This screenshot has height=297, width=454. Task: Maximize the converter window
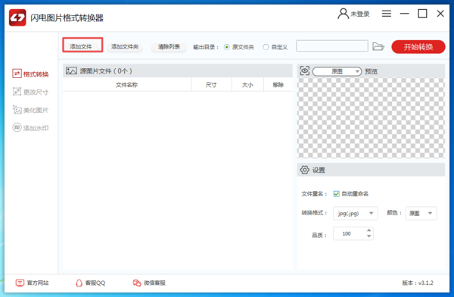(422, 14)
